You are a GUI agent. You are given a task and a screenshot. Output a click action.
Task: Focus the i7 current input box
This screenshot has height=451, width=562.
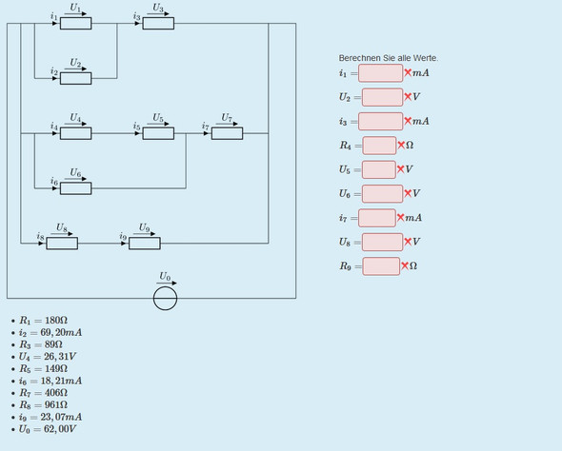click(377, 218)
